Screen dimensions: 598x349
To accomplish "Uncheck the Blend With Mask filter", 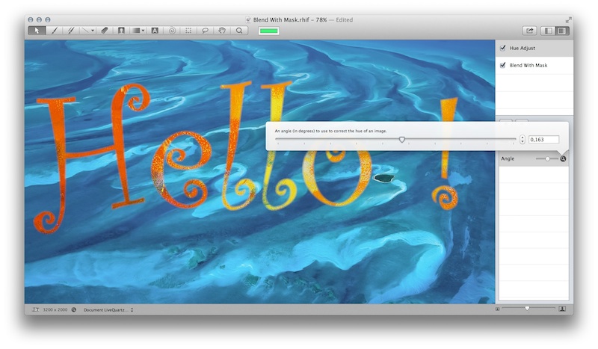I will [x=503, y=66].
